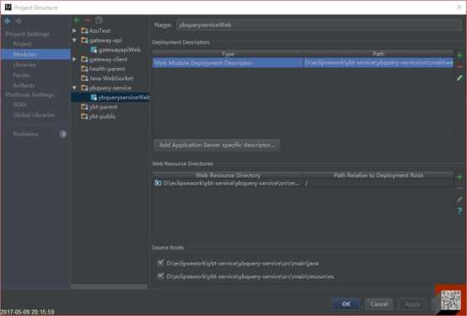Select the gatewayapiWeb facet node
Image resolution: width=467 pixels, height=316 pixels.
click(120, 50)
